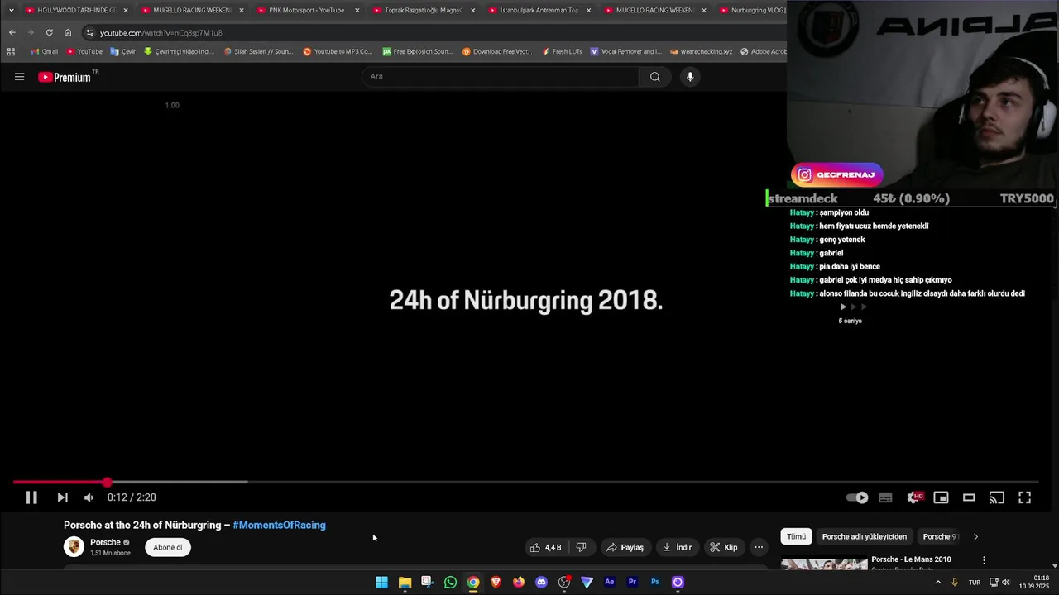1059x595 pixels.
Task: Launch After Effects from taskbar
Action: [x=610, y=583]
